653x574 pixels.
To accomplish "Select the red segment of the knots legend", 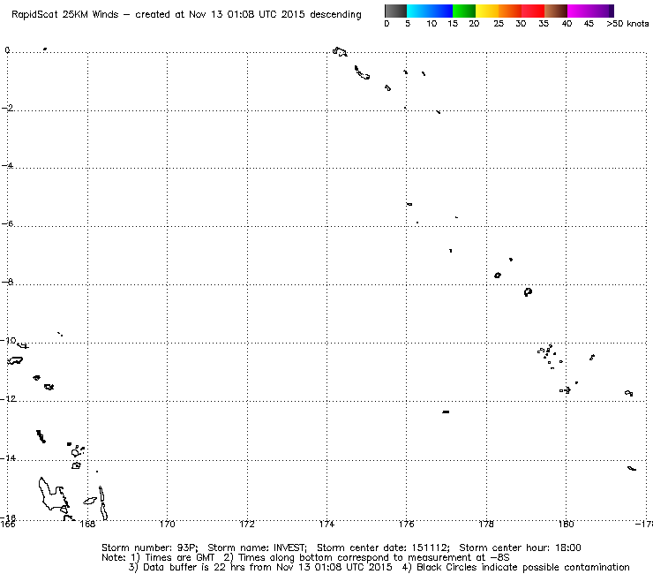I will tap(533, 11).
